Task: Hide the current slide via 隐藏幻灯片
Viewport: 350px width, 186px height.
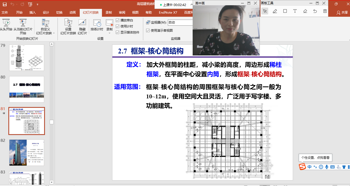Action: (x=82, y=25)
